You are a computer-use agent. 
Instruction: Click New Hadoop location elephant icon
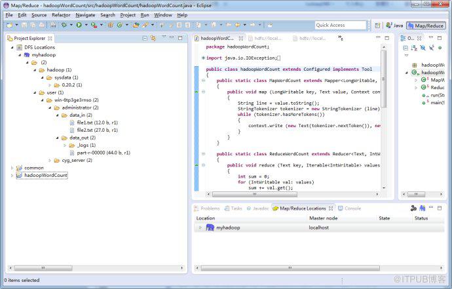[x=423, y=208]
